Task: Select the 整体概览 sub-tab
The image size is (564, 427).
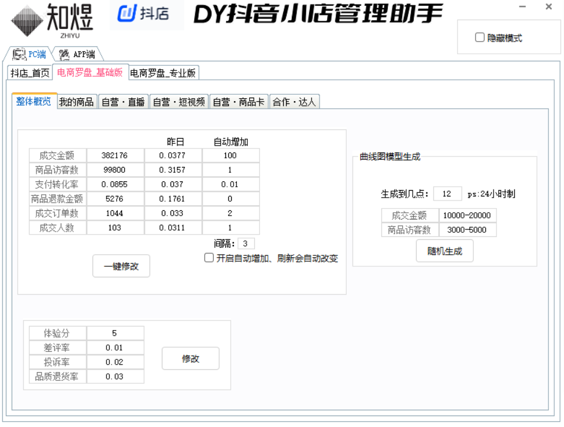Action: pyautogui.click(x=34, y=101)
